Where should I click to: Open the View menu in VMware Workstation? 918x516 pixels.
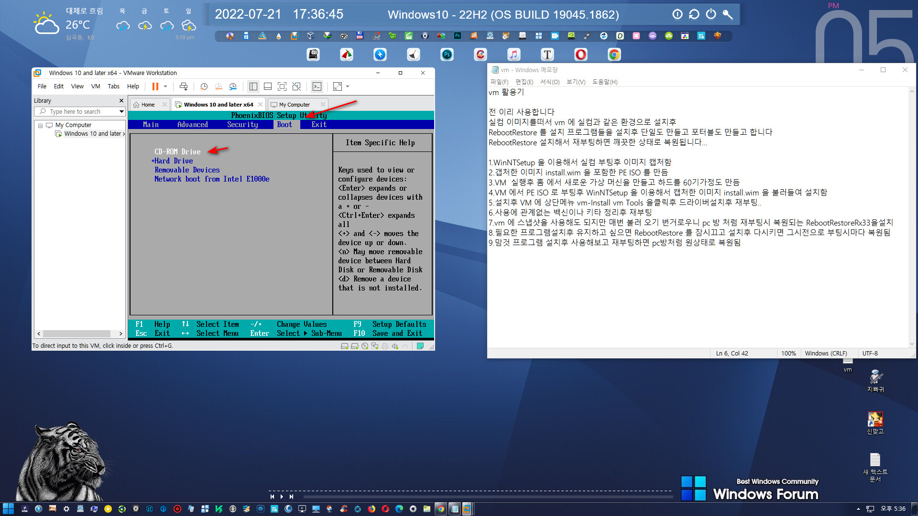[77, 86]
